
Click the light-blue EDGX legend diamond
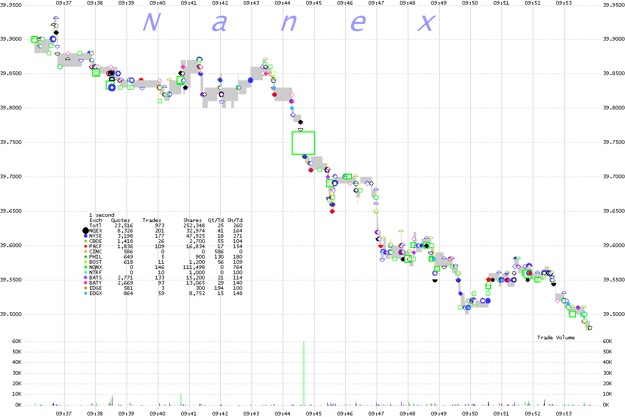pos(85,293)
